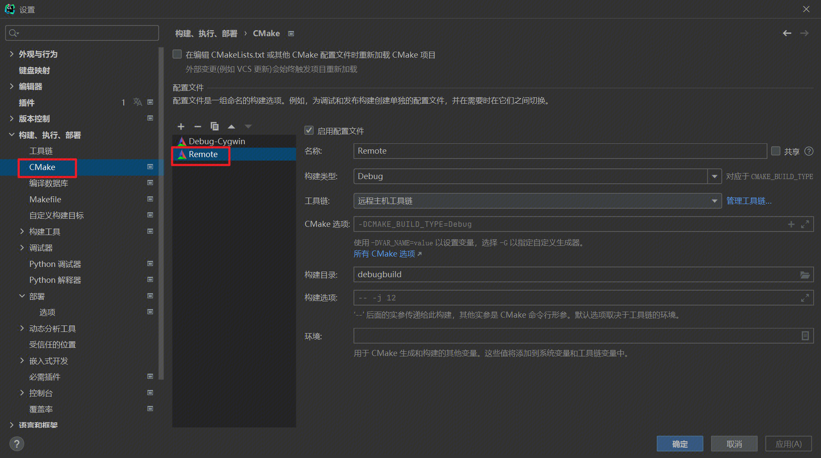Open the 工具链 dropdown
The image size is (821, 458).
coord(715,201)
